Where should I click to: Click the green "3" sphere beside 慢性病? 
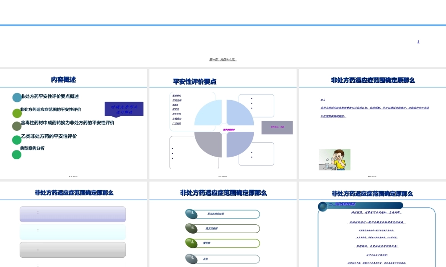192,243
